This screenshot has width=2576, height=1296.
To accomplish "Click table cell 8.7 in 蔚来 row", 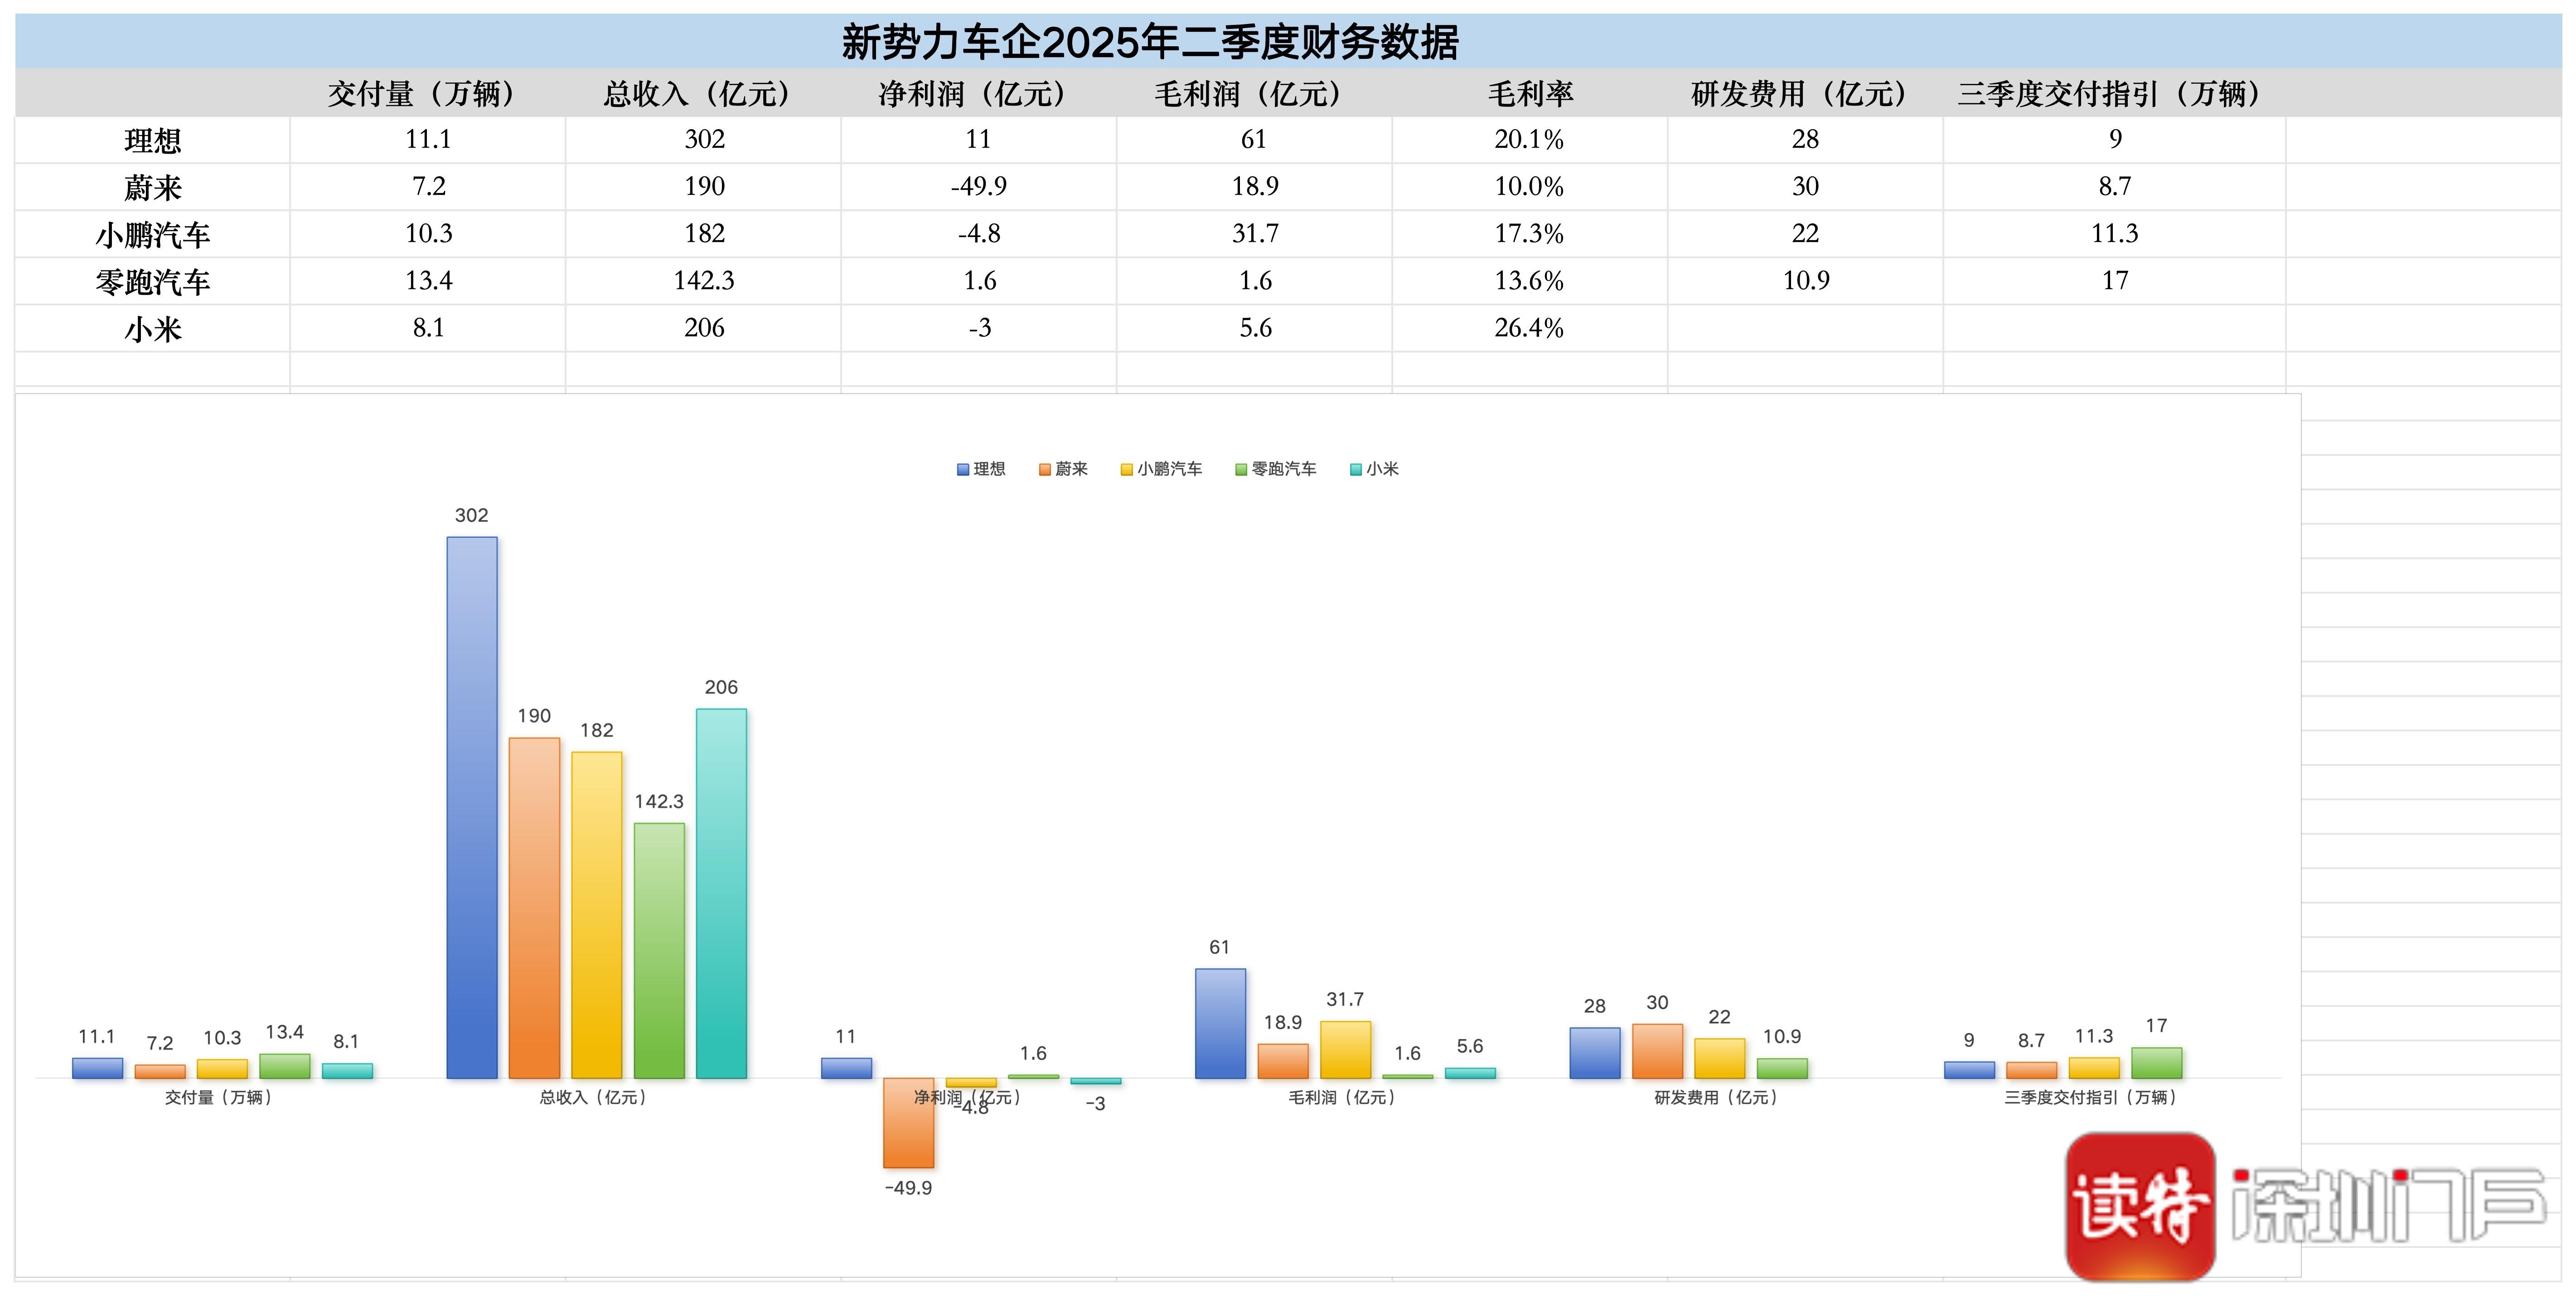I will 2115,187.
